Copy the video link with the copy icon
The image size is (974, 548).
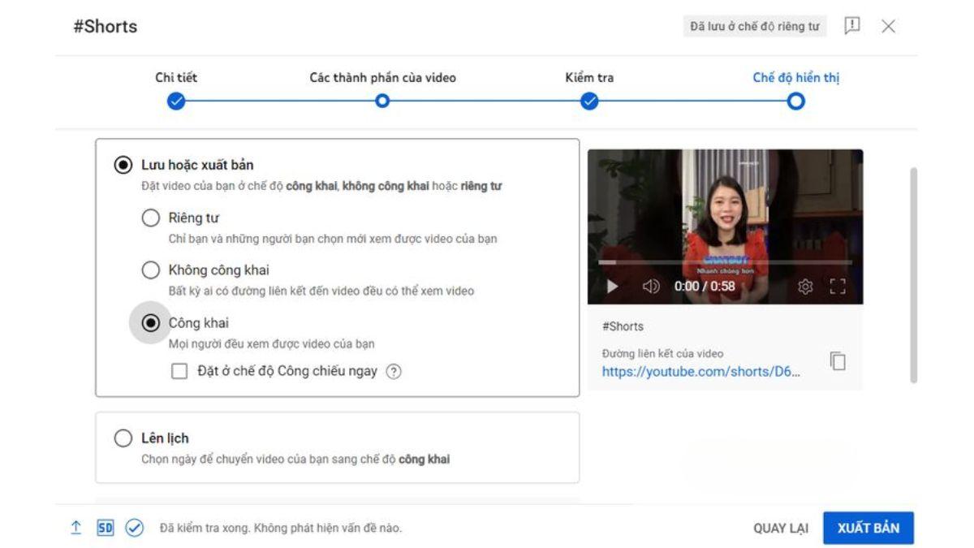(838, 361)
